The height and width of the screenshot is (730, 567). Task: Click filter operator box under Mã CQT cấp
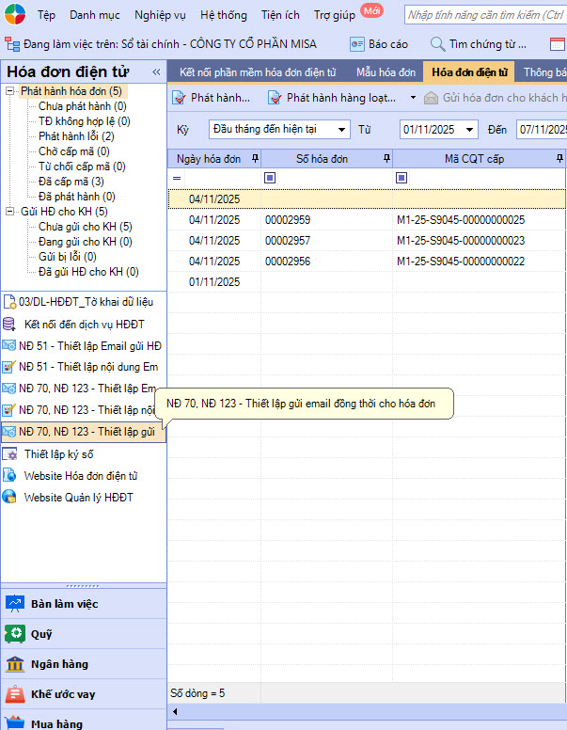tap(402, 178)
